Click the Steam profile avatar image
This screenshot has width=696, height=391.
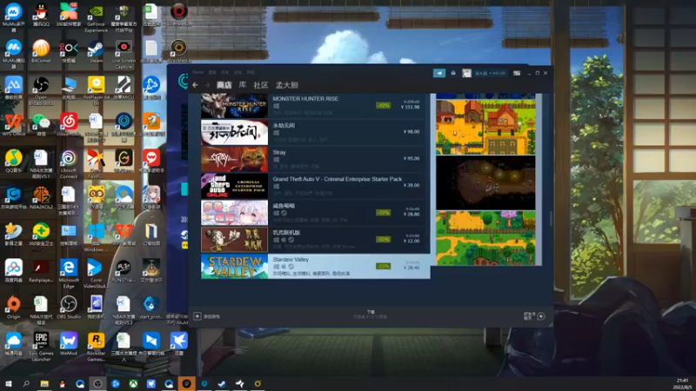(466, 73)
